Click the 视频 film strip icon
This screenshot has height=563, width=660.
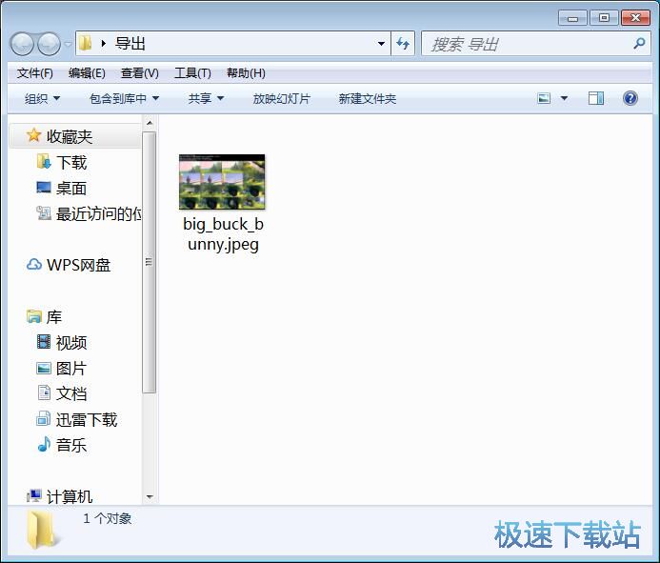pos(44,342)
